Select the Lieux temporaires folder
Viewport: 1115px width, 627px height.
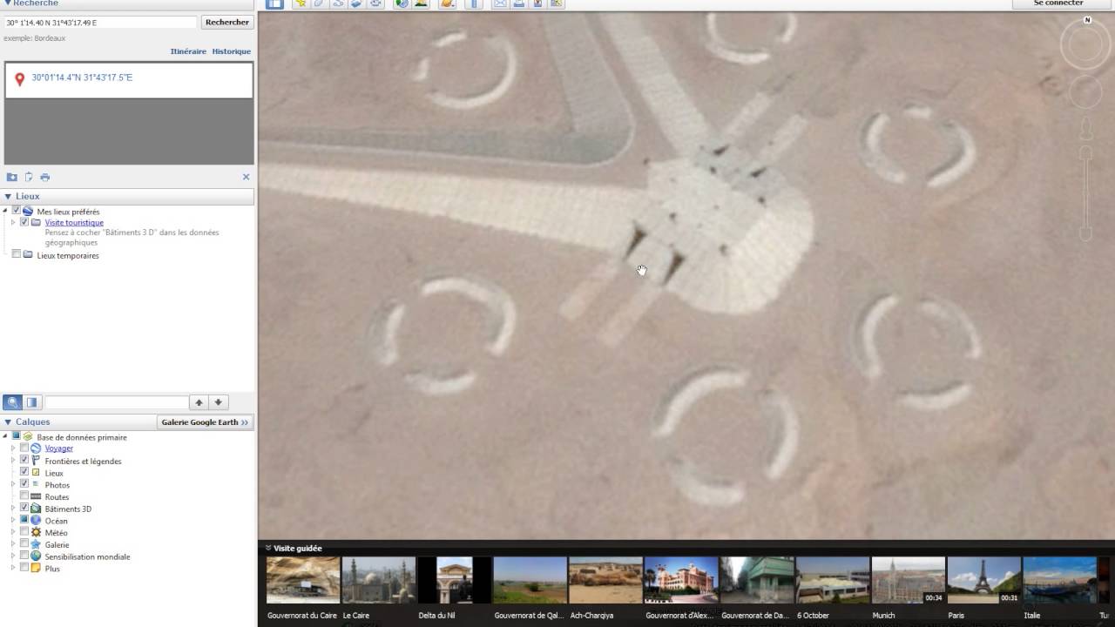pos(68,255)
